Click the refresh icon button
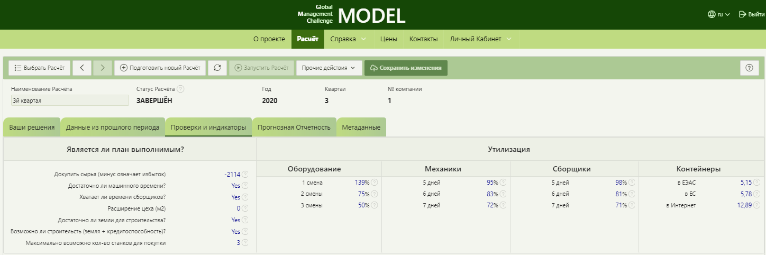 (x=217, y=68)
